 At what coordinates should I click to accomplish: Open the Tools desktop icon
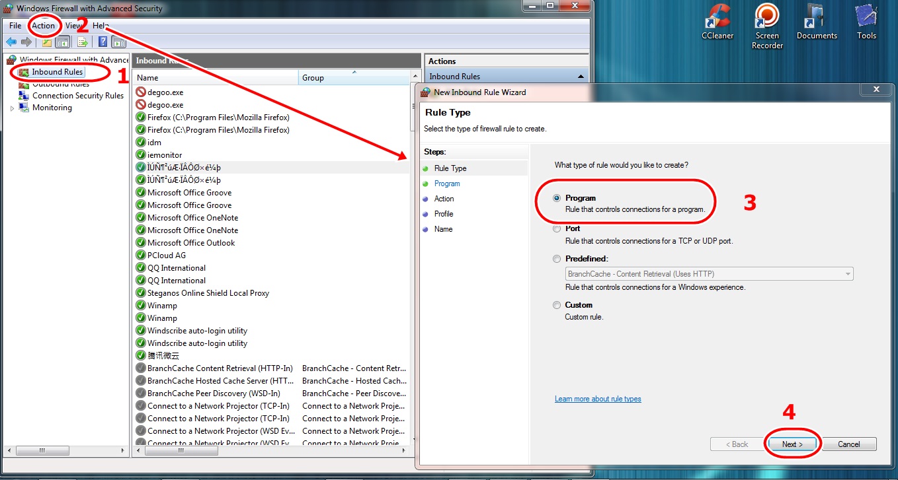point(866,22)
